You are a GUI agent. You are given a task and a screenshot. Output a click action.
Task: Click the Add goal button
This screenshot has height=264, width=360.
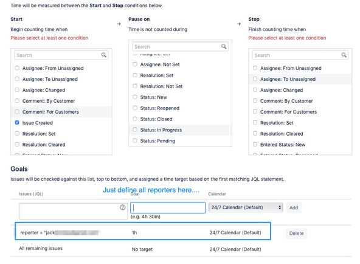tap(294, 208)
